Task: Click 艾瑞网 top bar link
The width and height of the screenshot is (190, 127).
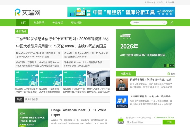Action: [159, 3]
